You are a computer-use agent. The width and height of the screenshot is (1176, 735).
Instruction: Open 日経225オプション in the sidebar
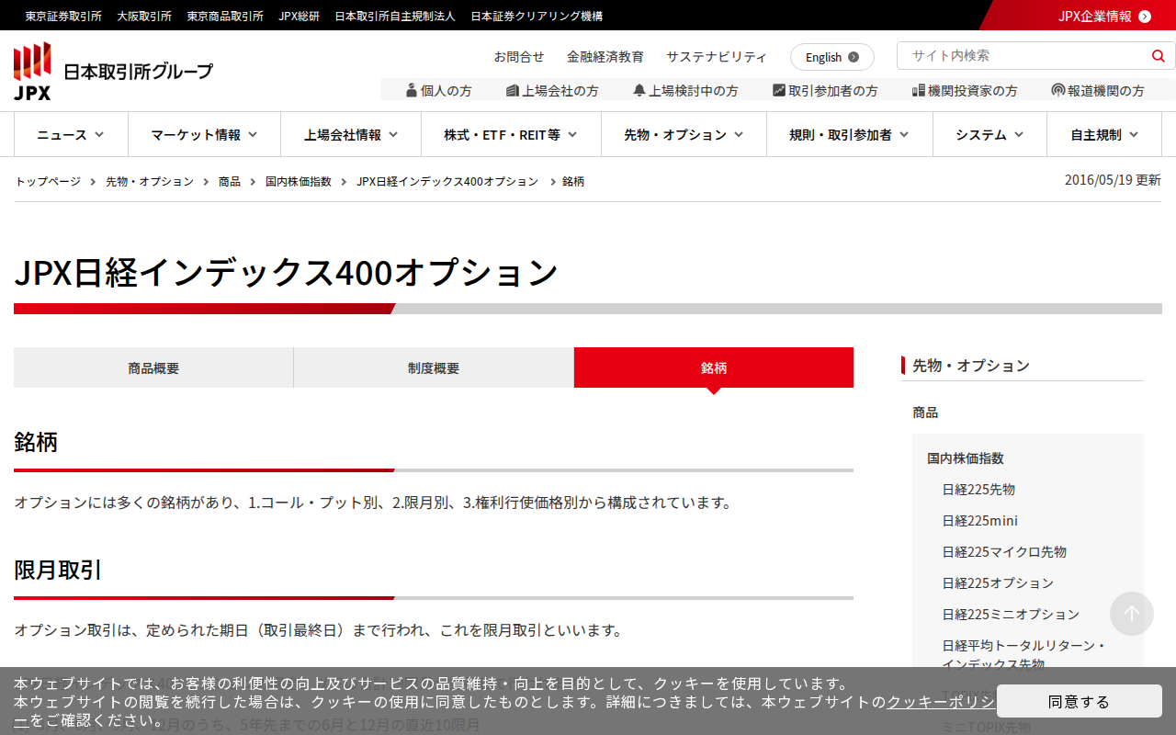click(998, 582)
